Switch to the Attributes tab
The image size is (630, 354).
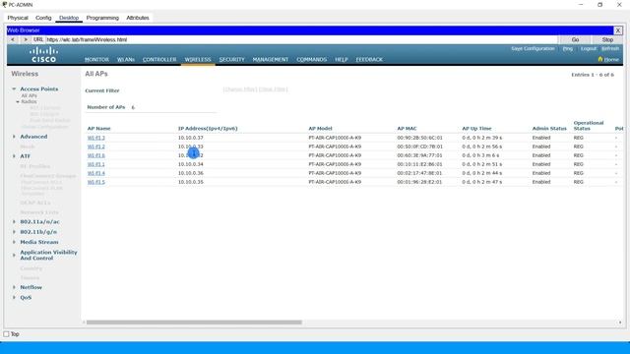138,18
